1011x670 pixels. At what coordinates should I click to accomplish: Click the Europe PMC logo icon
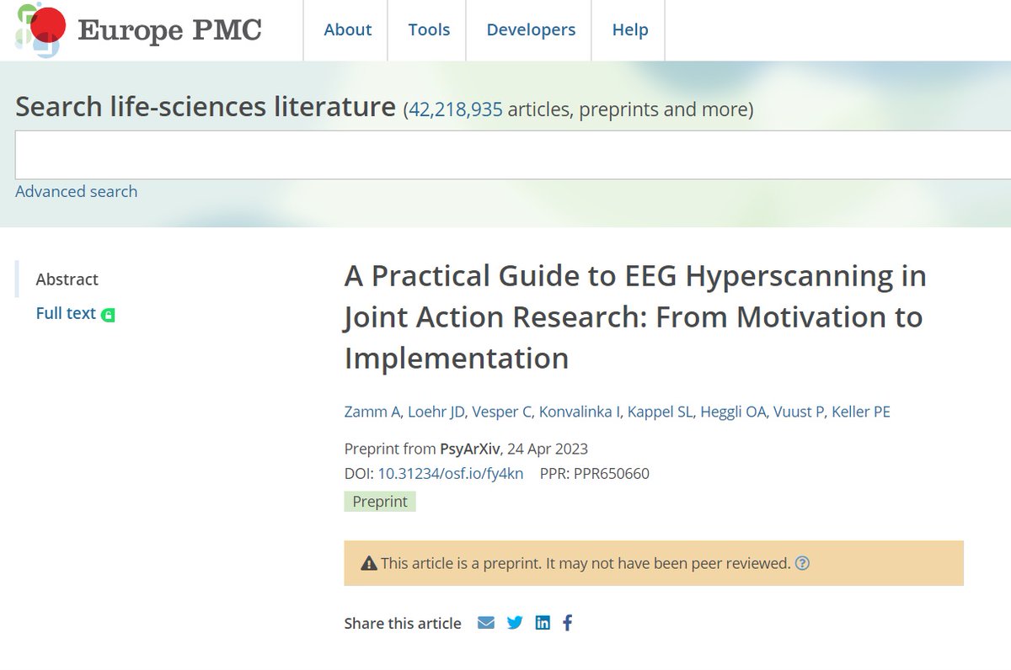pyautogui.click(x=40, y=29)
